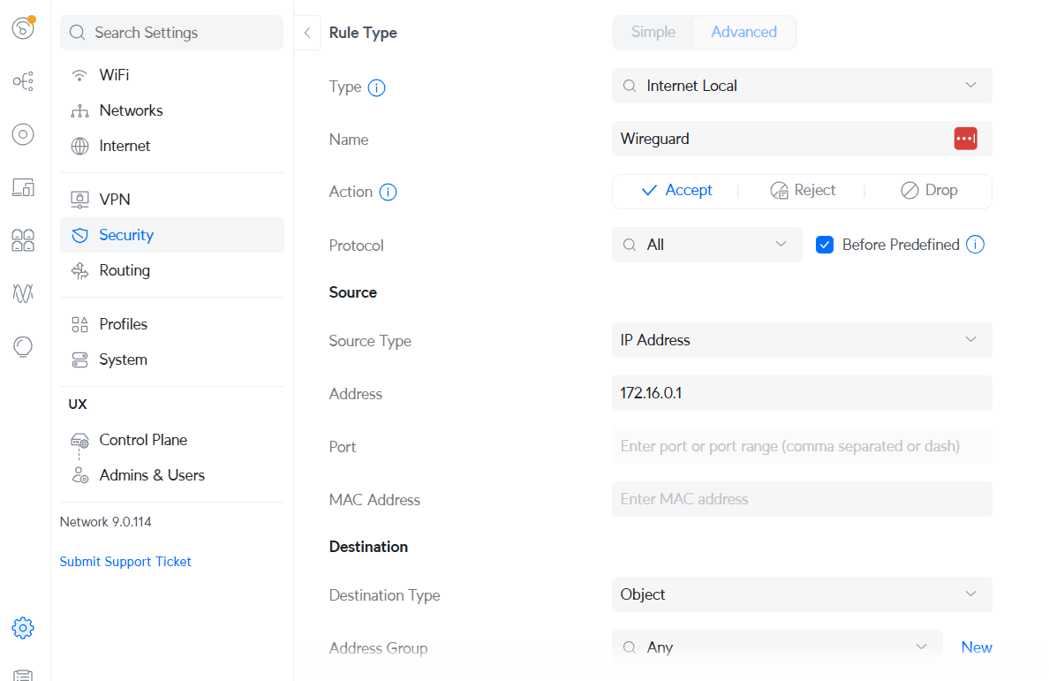This screenshot has height=681, width=1049.
Task: Open the Topology view icon
Action: point(23,81)
